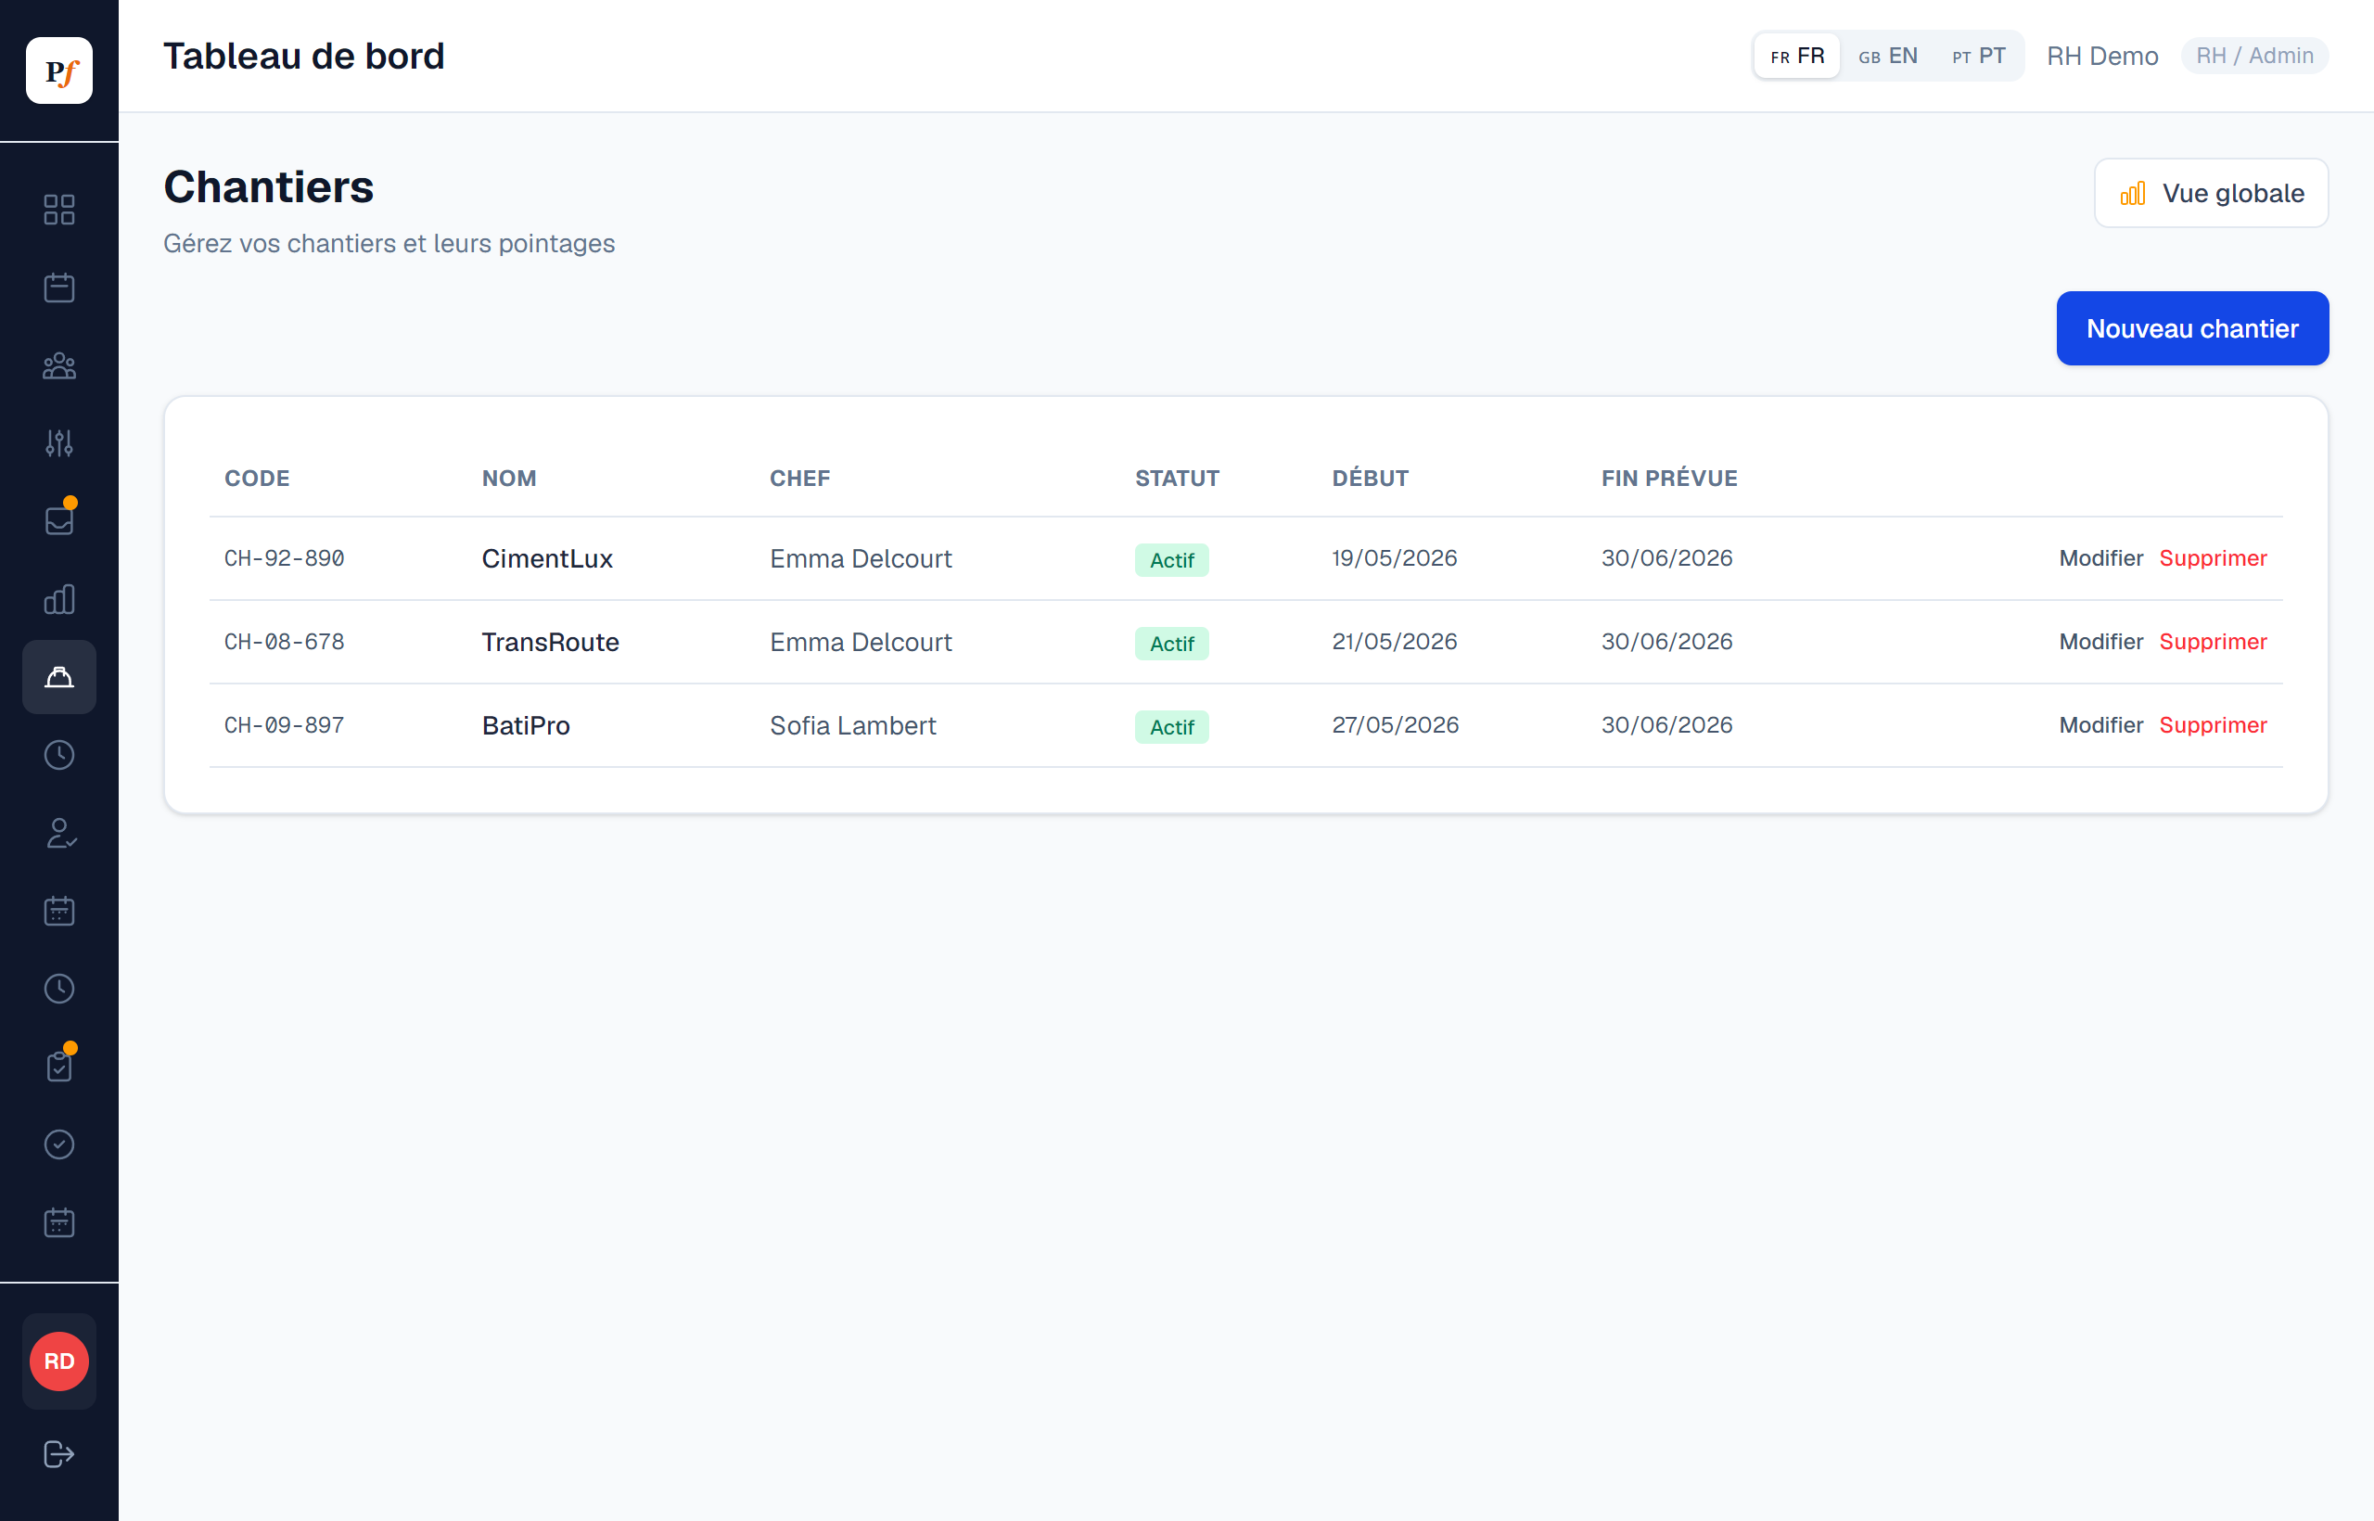
Task: Click the Chantiers page heading
Action: coord(268,186)
